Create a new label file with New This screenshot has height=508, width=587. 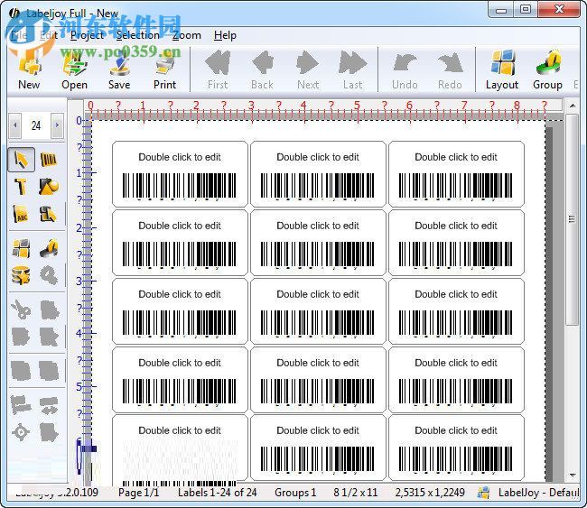29,70
